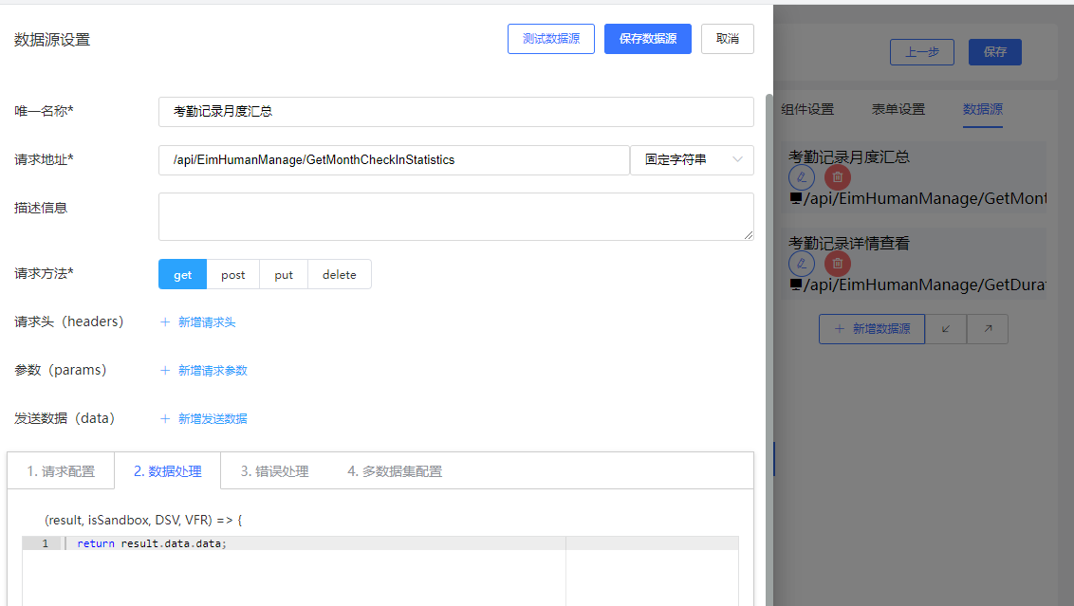Click line number 1 in code gutter

pyautogui.click(x=46, y=543)
